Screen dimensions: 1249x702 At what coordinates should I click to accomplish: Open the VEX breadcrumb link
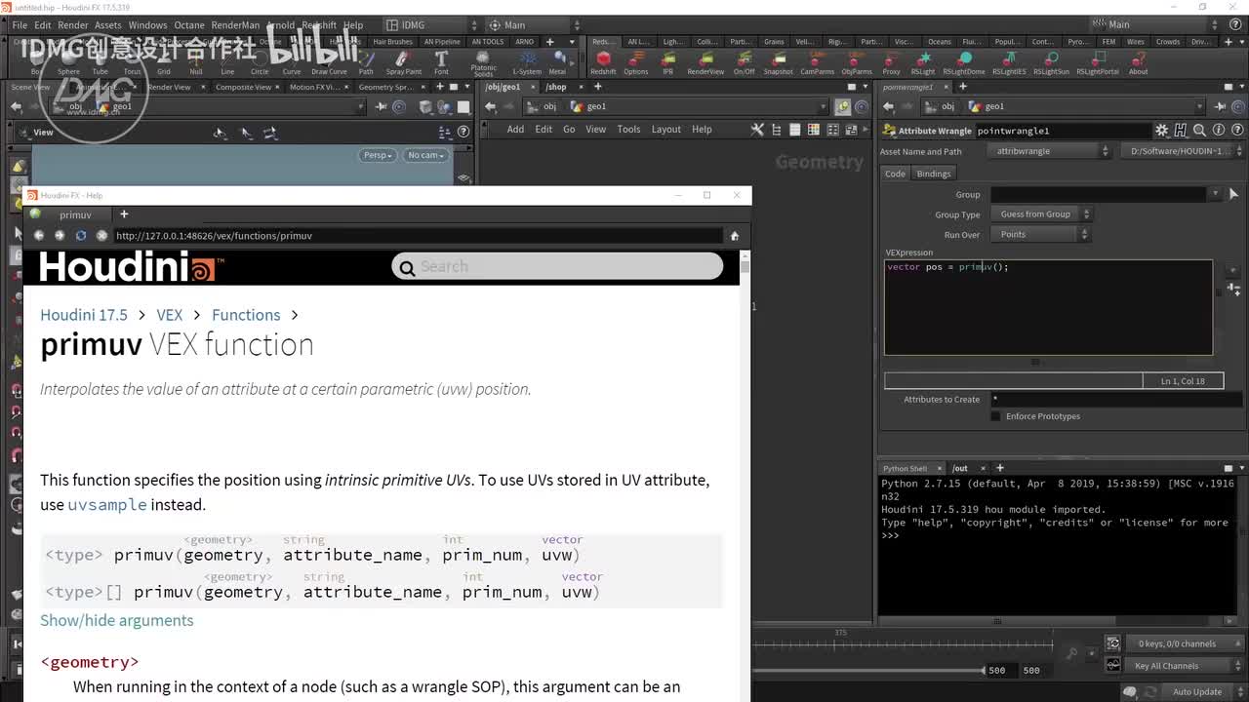pyautogui.click(x=170, y=315)
